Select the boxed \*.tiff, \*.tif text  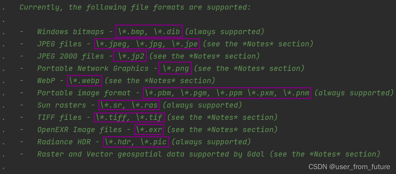(129, 117)
